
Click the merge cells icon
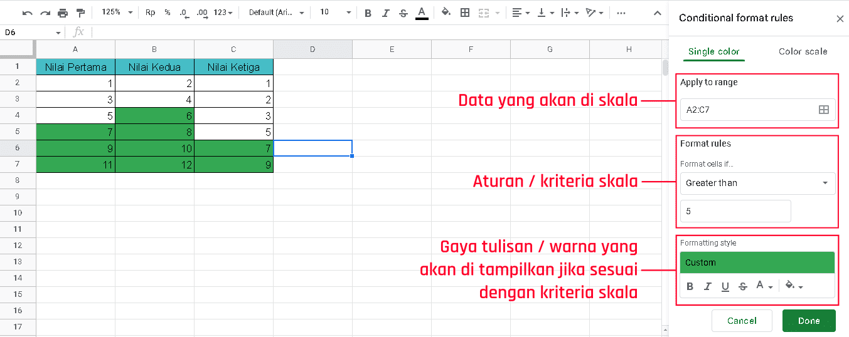pyautogui.click(x=483, y=13)
